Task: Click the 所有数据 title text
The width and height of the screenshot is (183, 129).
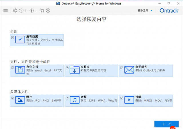Action: 32,37
